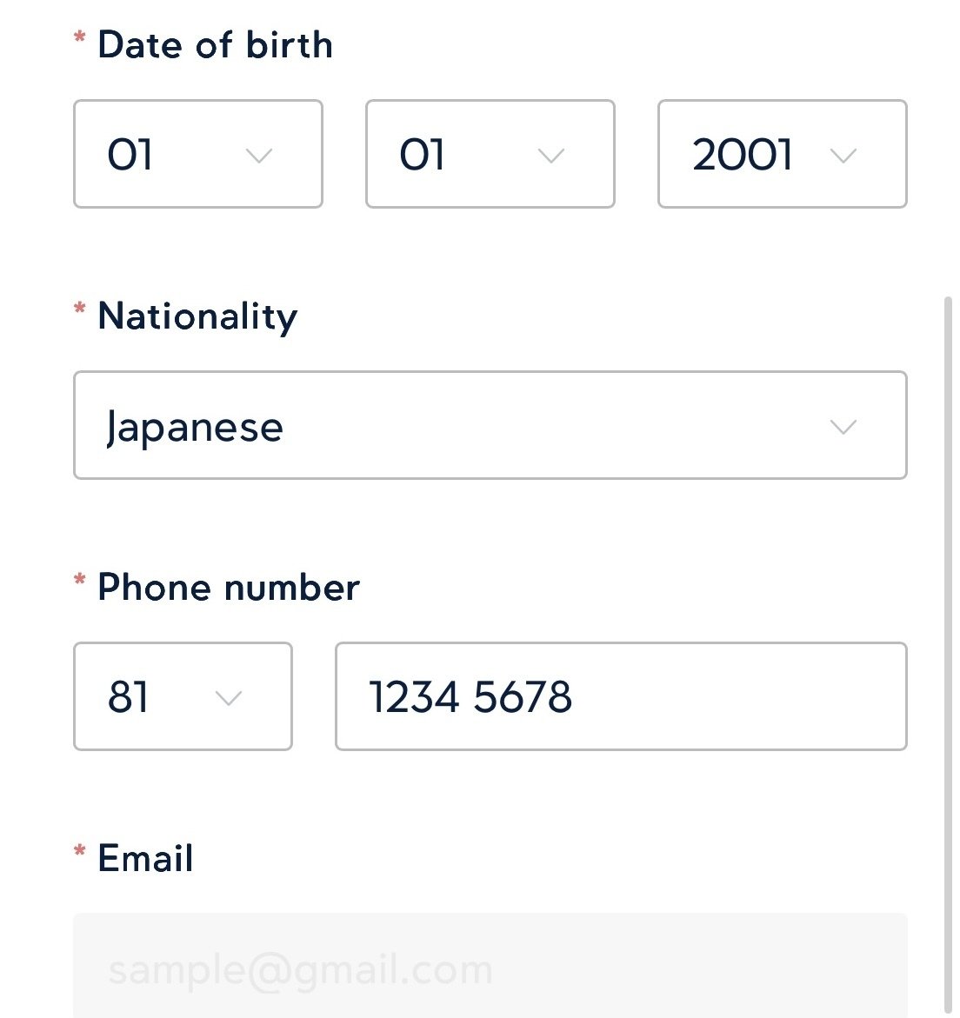Click the red asterisk beside Date of birth
Viewport: 960px width, 1018px height.
coord(80,38)
